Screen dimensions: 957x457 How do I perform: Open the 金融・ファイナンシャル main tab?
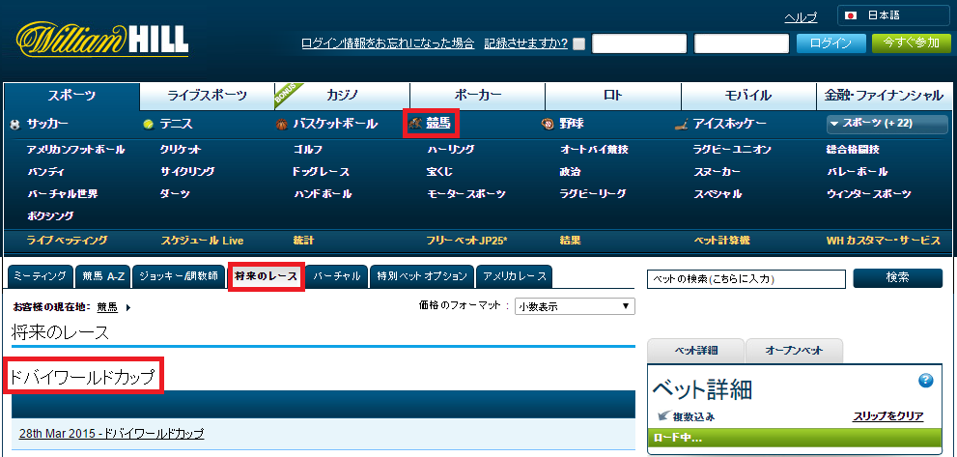pyautogui.click(x=884, y=96)
